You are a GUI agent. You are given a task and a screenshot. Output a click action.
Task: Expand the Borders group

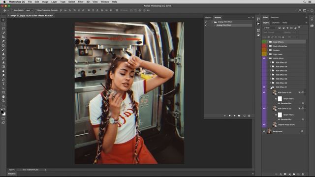(x=268, y=50)
